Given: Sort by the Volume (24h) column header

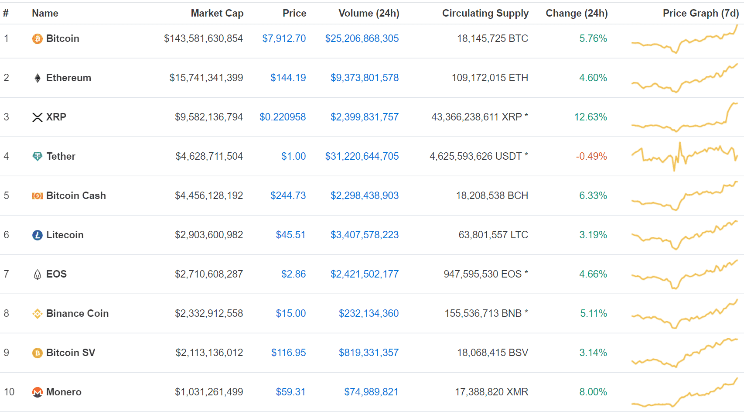Looking at the screenshot, I should tap(369, 13).
